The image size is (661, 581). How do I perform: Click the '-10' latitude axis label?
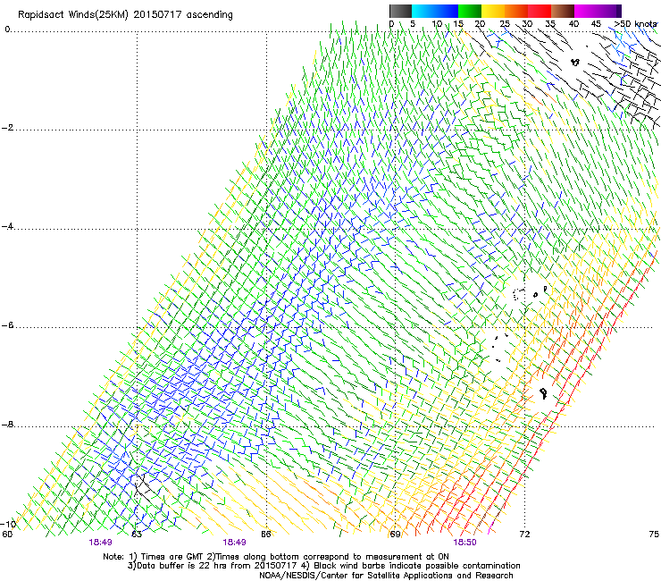coord(8,524)
